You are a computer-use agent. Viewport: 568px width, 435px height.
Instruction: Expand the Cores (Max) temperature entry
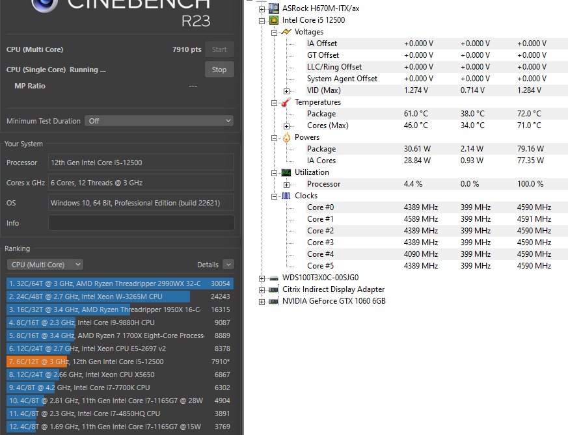tap(286, 126)
